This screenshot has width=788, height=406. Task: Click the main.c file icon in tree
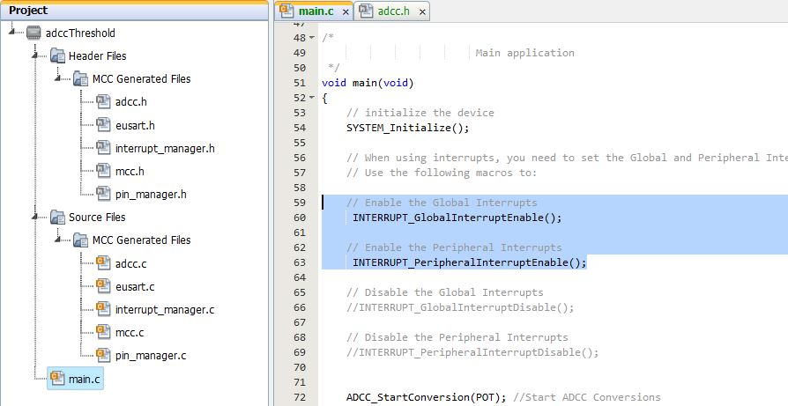(57, 379)
